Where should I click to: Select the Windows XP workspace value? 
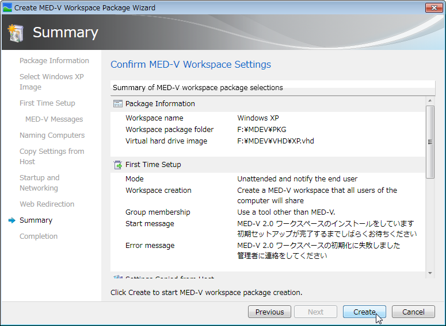258,118
